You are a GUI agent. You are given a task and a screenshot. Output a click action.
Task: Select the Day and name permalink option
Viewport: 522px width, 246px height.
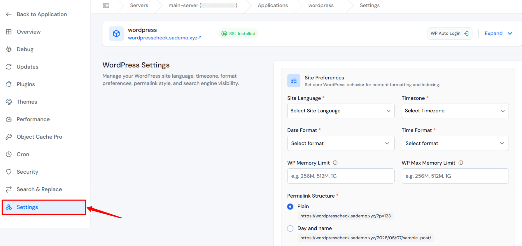pyautogui.click(x=290, y=228)
